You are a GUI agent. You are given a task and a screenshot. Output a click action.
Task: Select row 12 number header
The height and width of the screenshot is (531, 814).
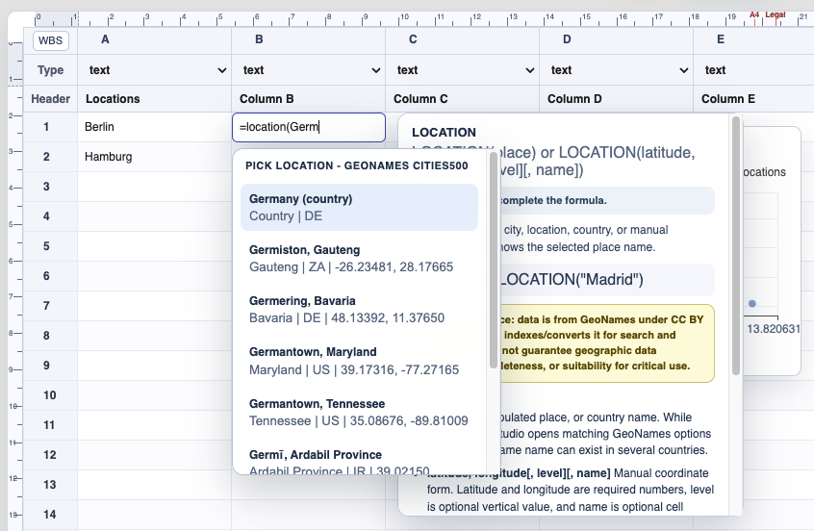(49, 455)
